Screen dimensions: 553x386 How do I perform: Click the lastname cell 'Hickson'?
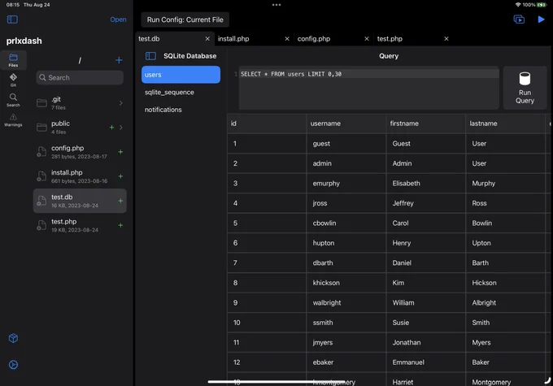[505, 283]
